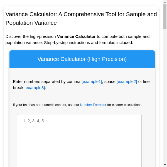Click the blue Variance Calculator (High Precision) header
Viewport: 167px width, 167px height.
click(82, 59)
